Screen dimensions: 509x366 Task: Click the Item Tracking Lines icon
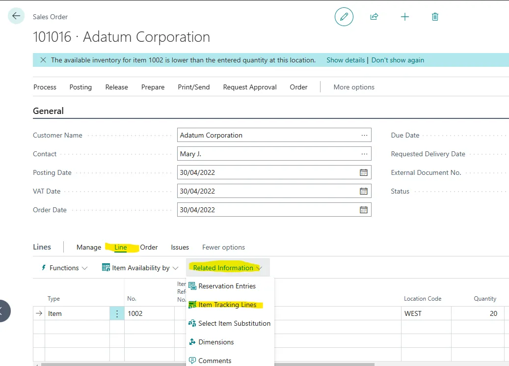(192, 305)
